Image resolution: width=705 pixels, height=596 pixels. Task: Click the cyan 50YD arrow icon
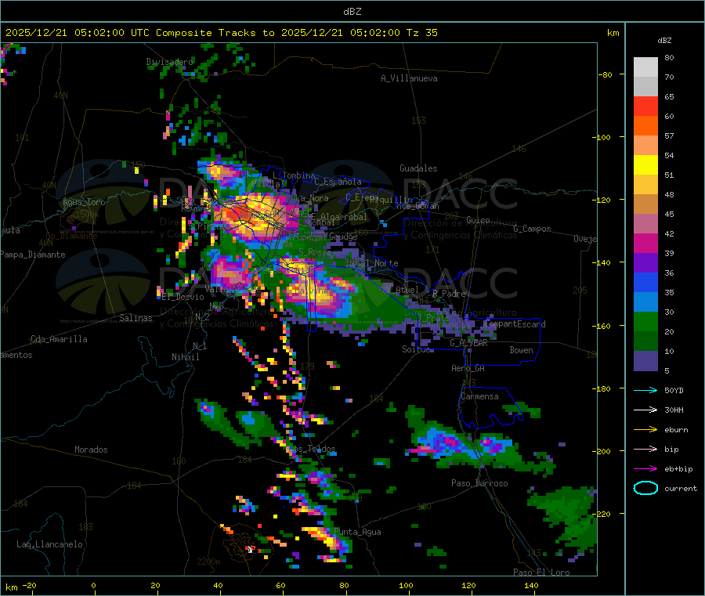click(645, 390)
